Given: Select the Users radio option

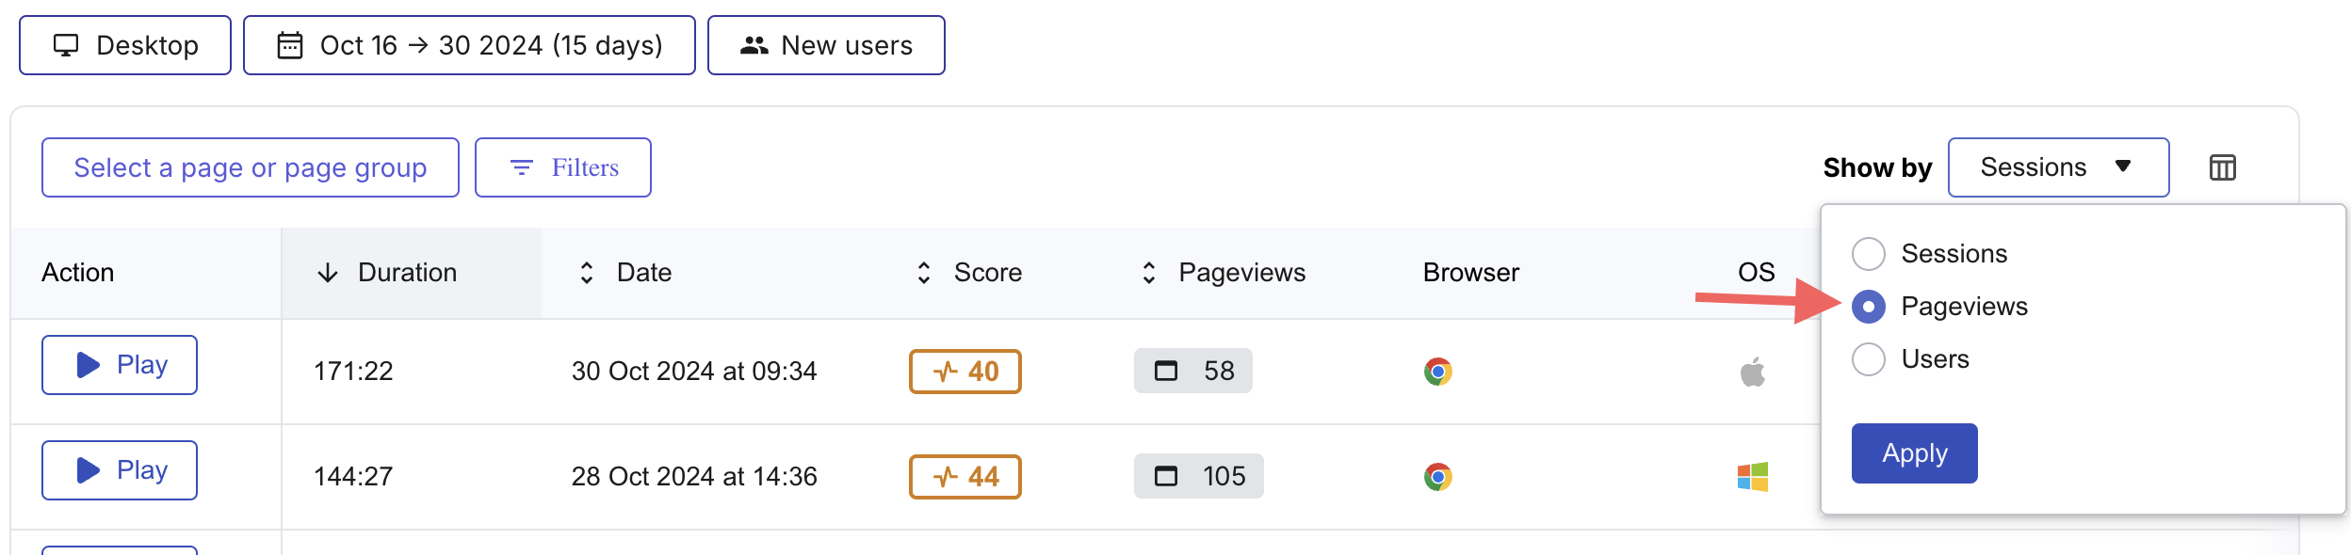Looking at the screenshot, I should point(1868,359).
